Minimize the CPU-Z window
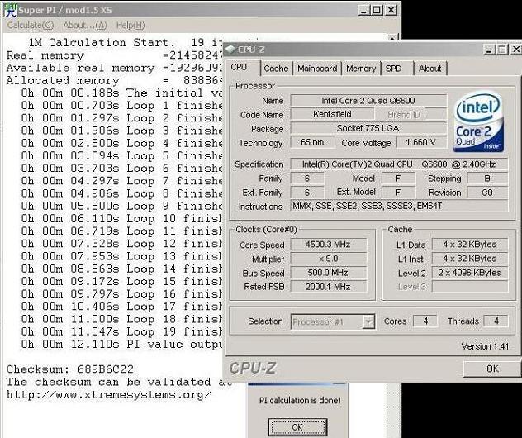Viewport: 522px width, 438px height. (x=489, y=50)
